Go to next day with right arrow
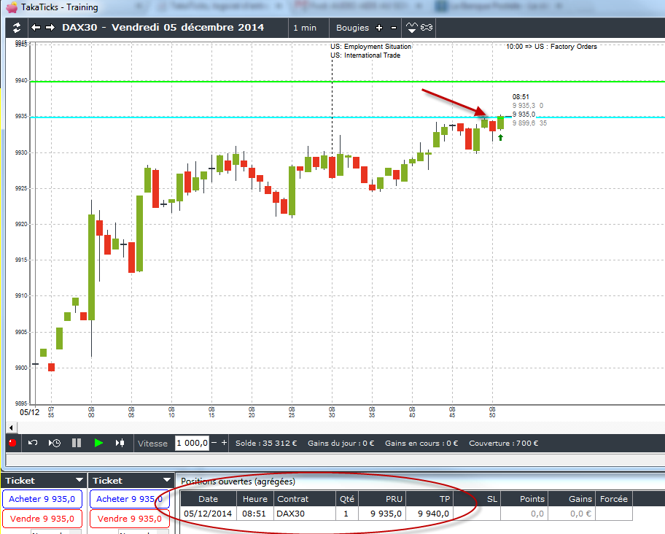 click(50, 28)
